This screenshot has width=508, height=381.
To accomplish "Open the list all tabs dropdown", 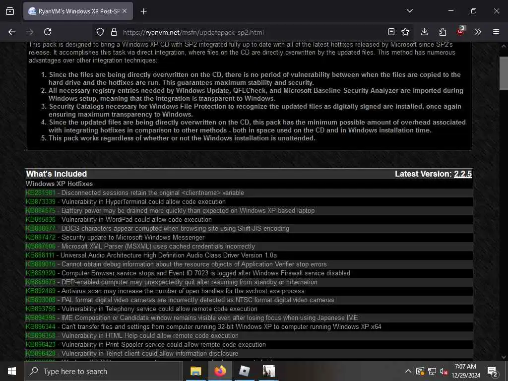I will tap(409, 11).
